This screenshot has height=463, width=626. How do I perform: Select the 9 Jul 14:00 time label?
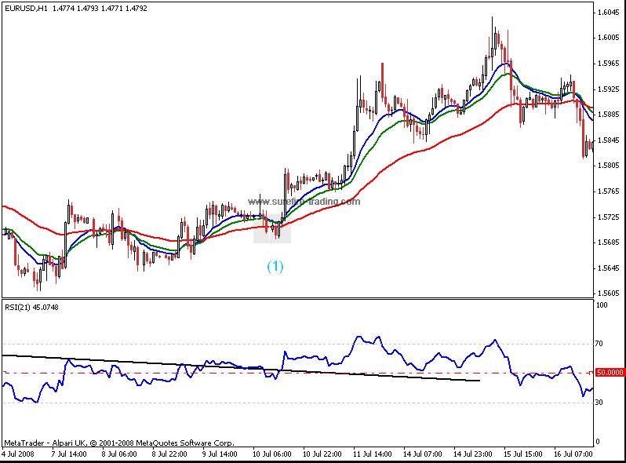[x=220, y=454]
